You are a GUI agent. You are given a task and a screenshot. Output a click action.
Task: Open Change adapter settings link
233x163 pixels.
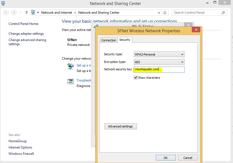coord(26,34)
